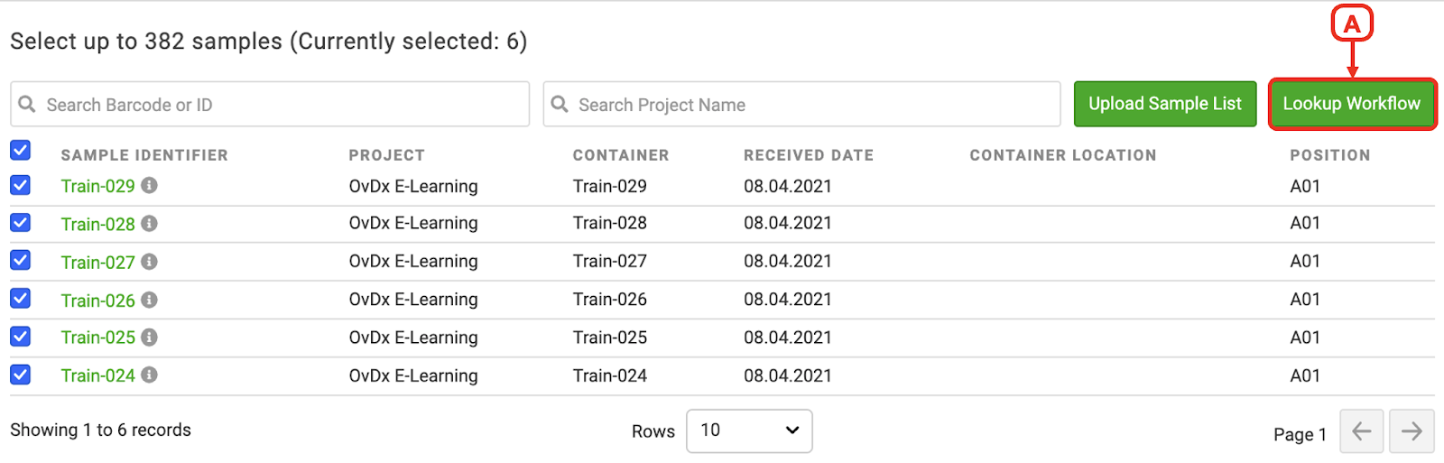Sort by Received Date column header

[x=809, y=155]
